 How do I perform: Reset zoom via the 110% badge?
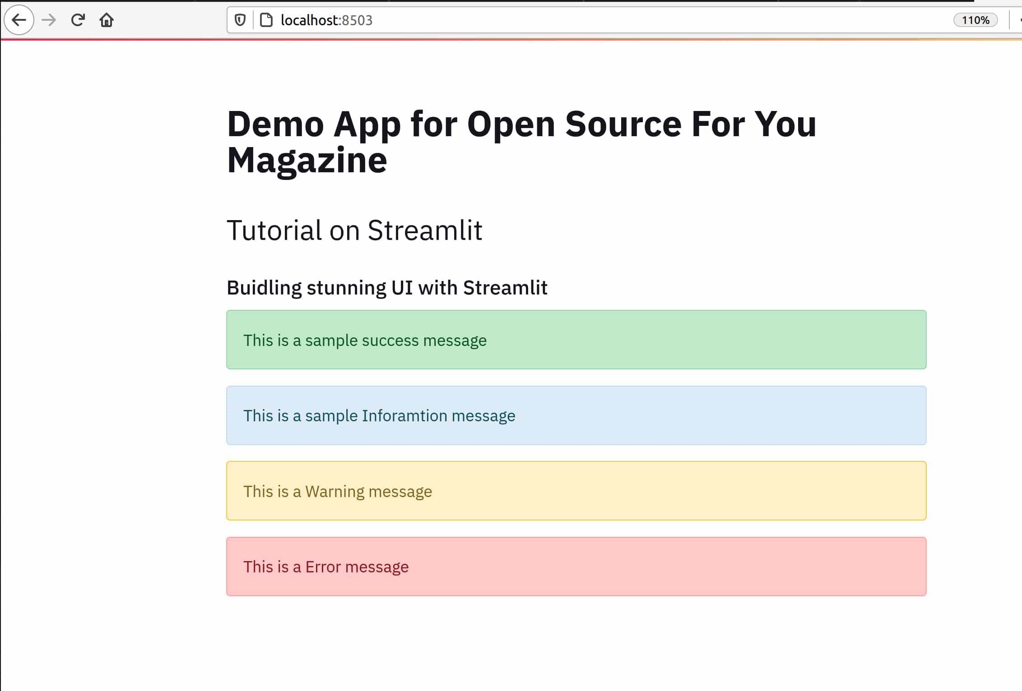(x=975, y=20)
